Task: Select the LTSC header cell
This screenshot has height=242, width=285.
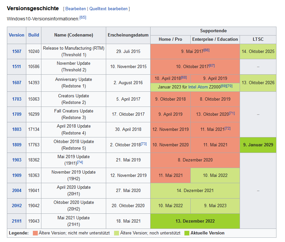Action: pyautogui.click(x=258, y=39)
